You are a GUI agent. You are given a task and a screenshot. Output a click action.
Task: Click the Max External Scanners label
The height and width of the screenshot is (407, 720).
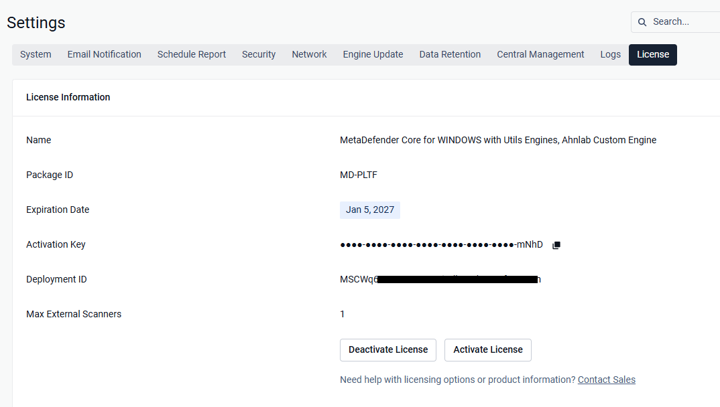(x=74, y=315)
